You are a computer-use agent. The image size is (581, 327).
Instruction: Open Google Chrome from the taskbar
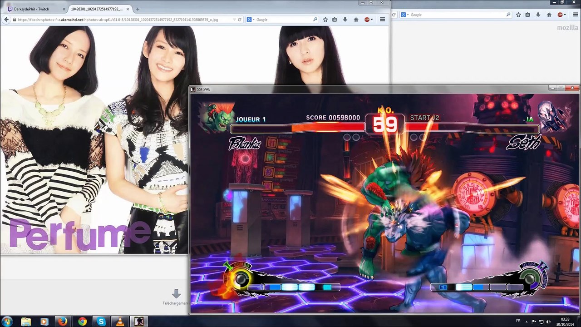[x=82, y=322]
